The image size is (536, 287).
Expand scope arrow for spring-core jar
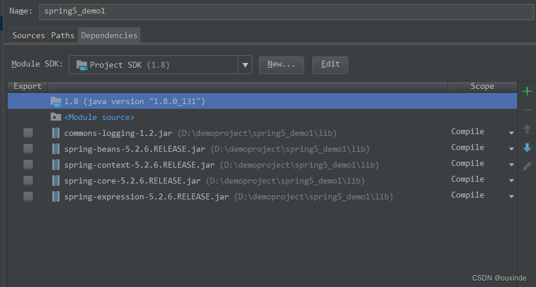(x=511, y=181)
